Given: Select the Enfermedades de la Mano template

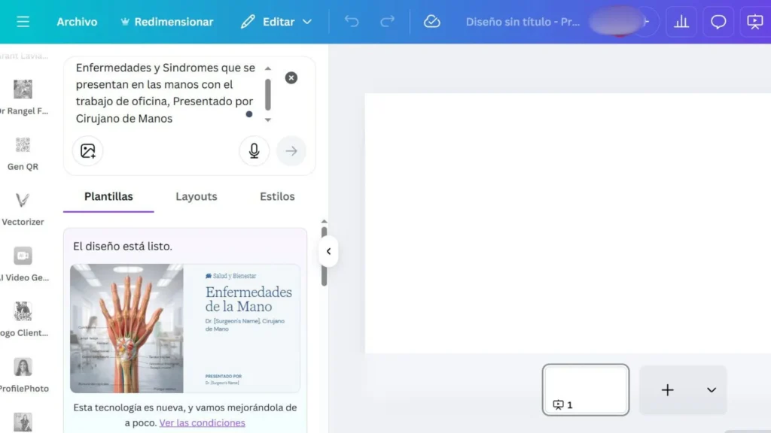Looking at the screenshot, I should 185,329.
